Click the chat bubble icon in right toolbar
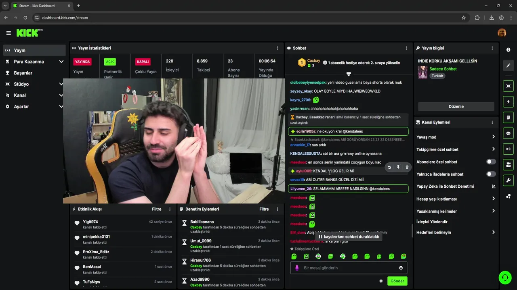The height and width of the screenshot is (290, 517). tap(508, 133)
